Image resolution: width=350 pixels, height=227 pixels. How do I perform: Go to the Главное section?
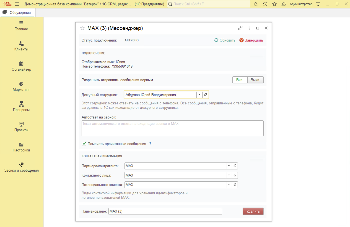click(x=21, y=26)
